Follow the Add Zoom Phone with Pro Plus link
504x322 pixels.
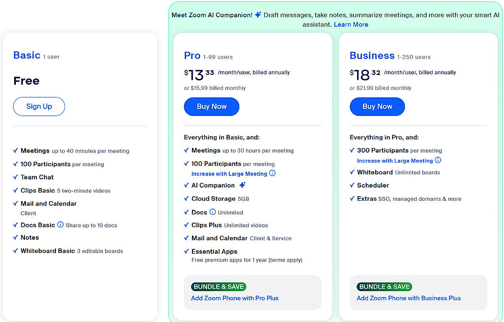point(235,298)
